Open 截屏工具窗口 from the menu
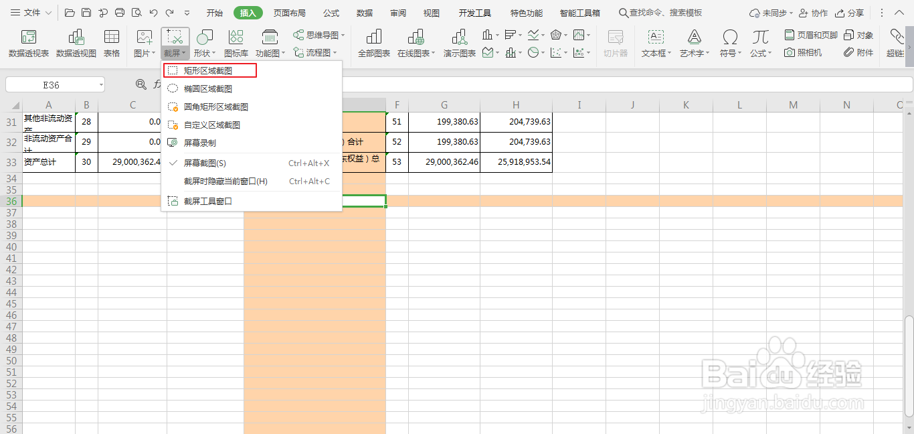The height and width of the screenshot is (434, 914). tap(252, 201)
